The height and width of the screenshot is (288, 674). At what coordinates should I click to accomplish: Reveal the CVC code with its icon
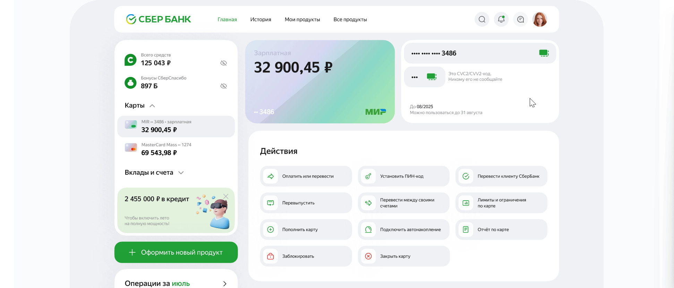pyautogui.click(x=432, y=77)
